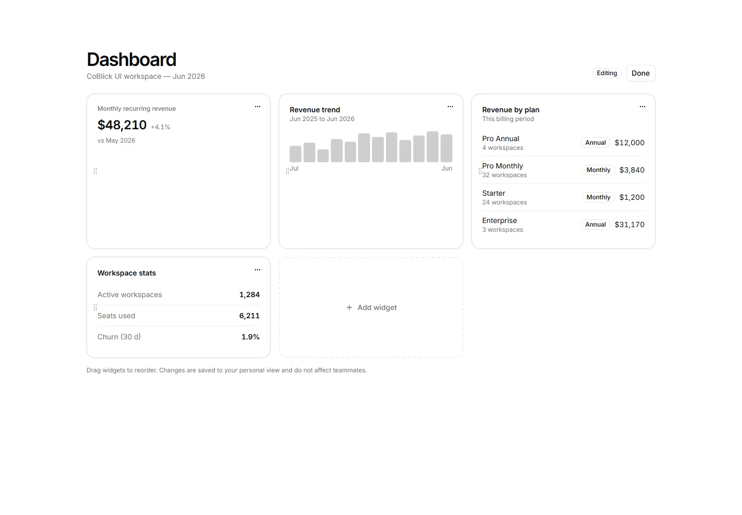Viewport: 742px width, 515px height.
Task: Grab the Revenue by plan drag handle
Action: coord(480,171)
